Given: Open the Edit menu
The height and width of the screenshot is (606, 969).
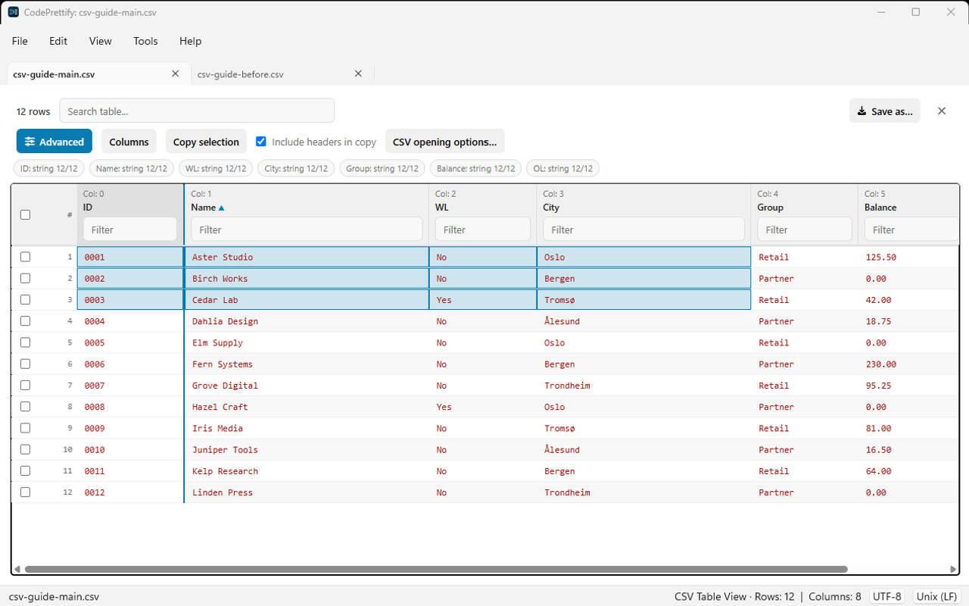Looking at the screenshot, I should (x=58, y=41).
